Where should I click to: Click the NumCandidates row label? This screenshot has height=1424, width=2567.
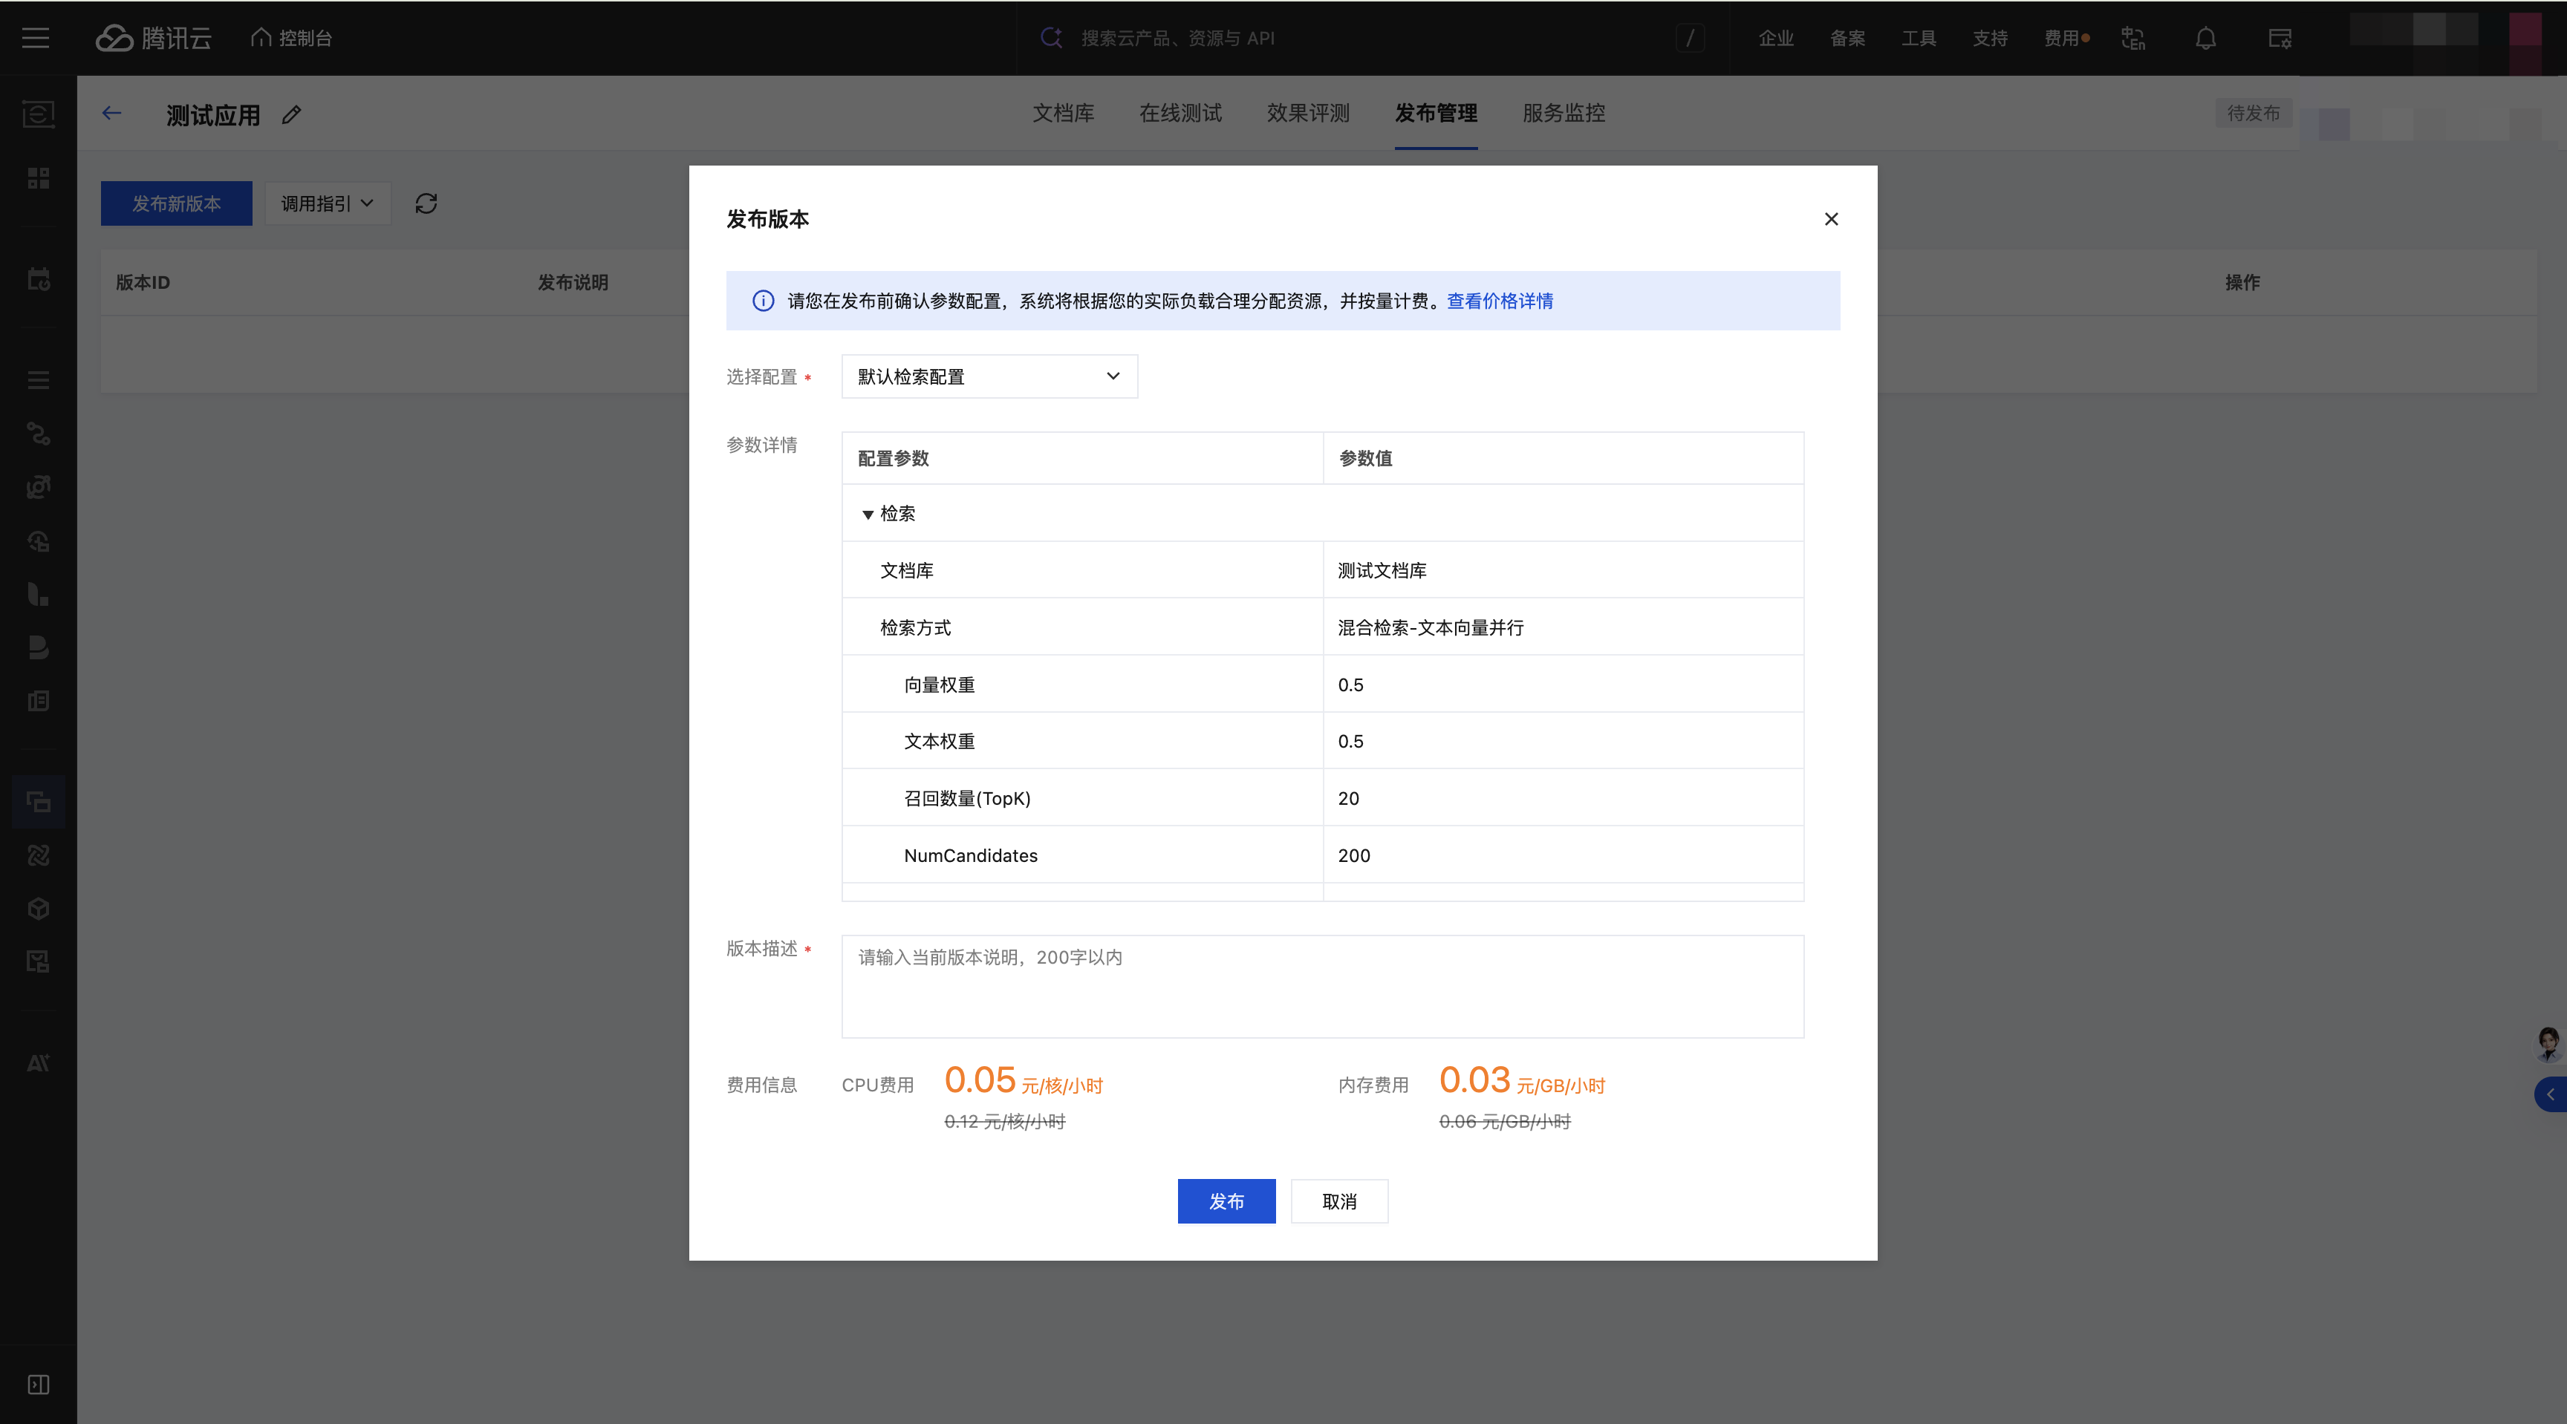click(969, 856)
